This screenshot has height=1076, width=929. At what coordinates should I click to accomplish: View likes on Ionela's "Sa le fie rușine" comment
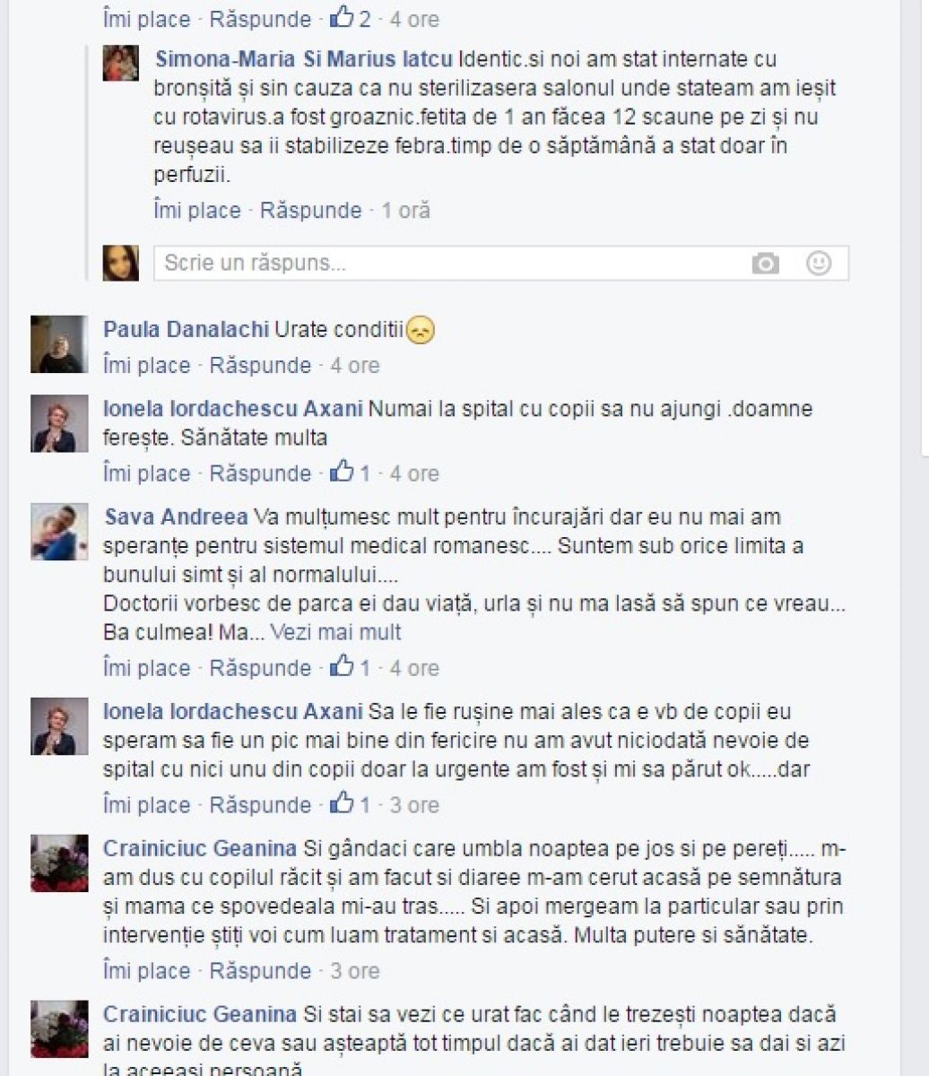350,804
